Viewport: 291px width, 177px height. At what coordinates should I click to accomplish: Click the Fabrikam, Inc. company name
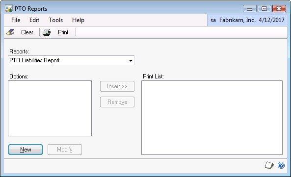pyautogui.click(x=238, y=20)
